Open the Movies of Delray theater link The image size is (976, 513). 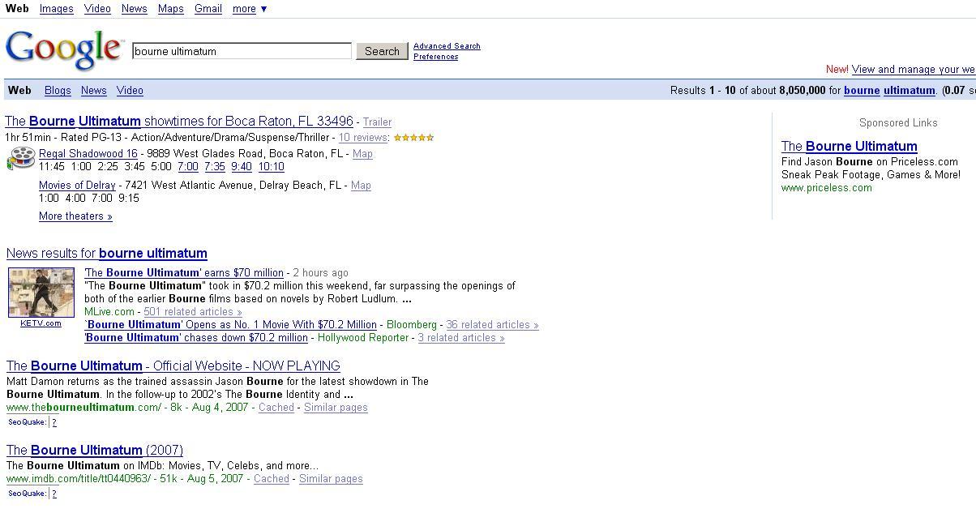click(77, 186)
